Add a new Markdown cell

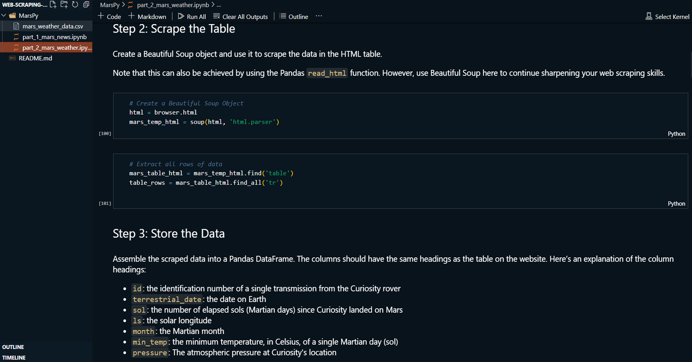147,16
